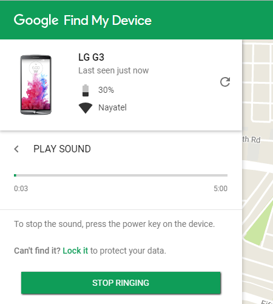273x304 pixels.
Task: Click the Google logo in header
Action: pos(36,21)
